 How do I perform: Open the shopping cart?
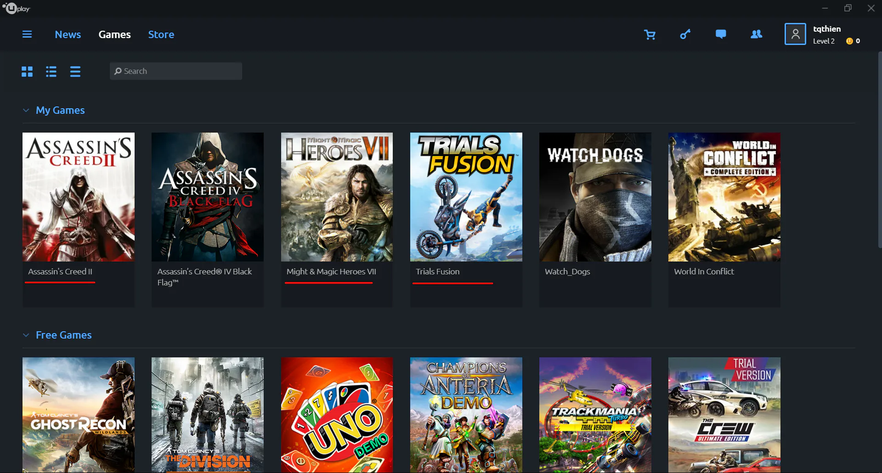coord(650,34)
